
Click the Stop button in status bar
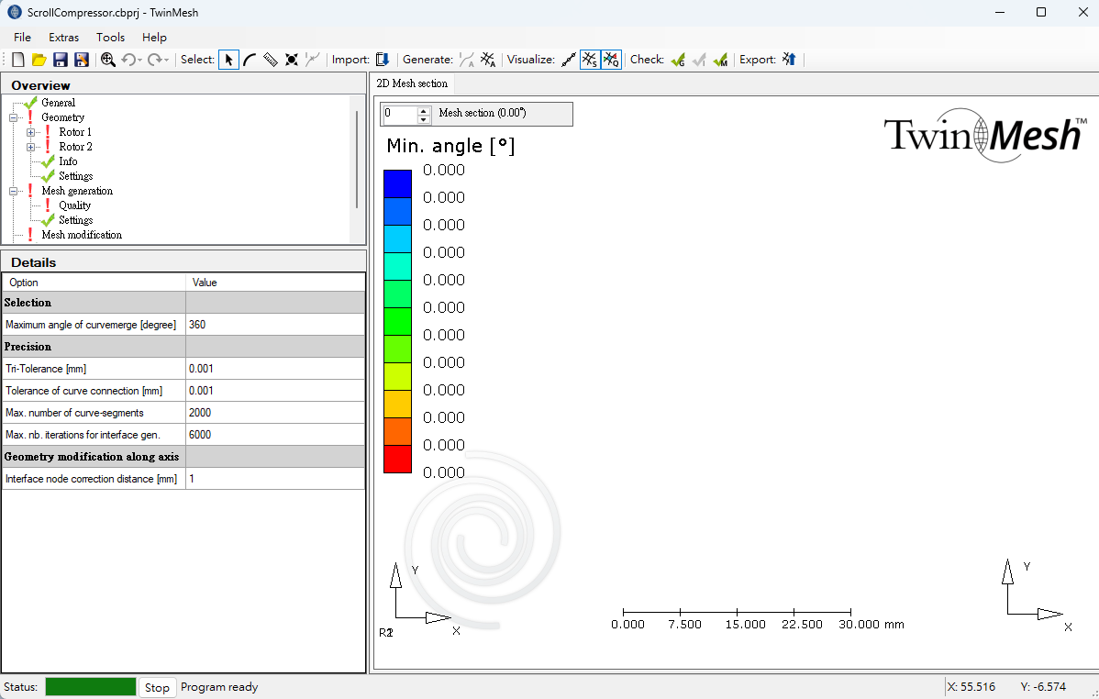pos(157,688)
